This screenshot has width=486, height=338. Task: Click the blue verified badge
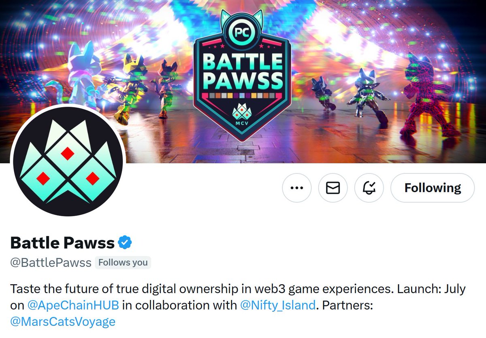[x=125, y=243]
